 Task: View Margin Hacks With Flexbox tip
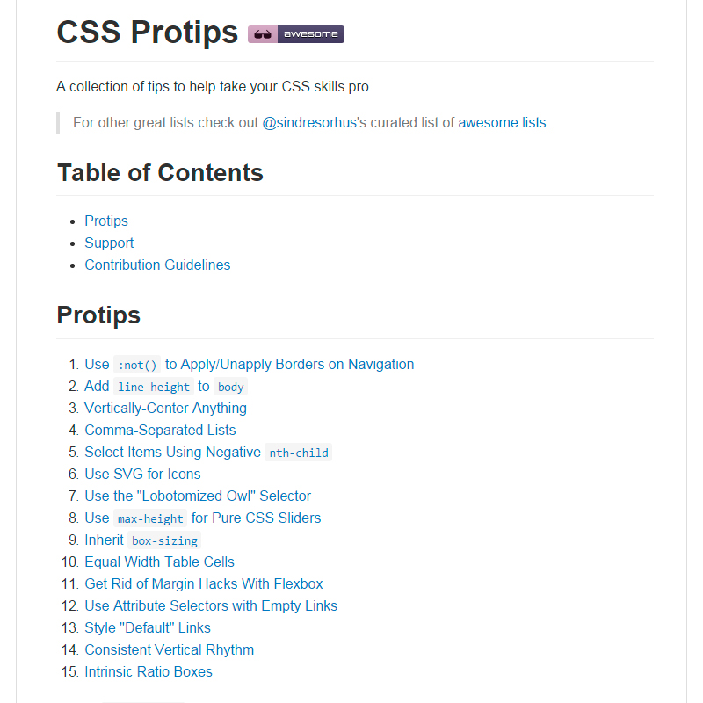(x=204, y=583)
